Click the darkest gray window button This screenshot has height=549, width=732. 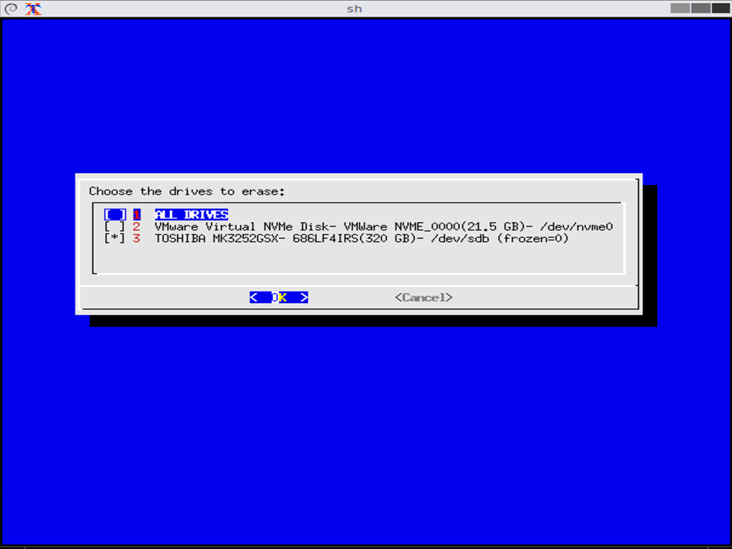(x=721, y=9)
